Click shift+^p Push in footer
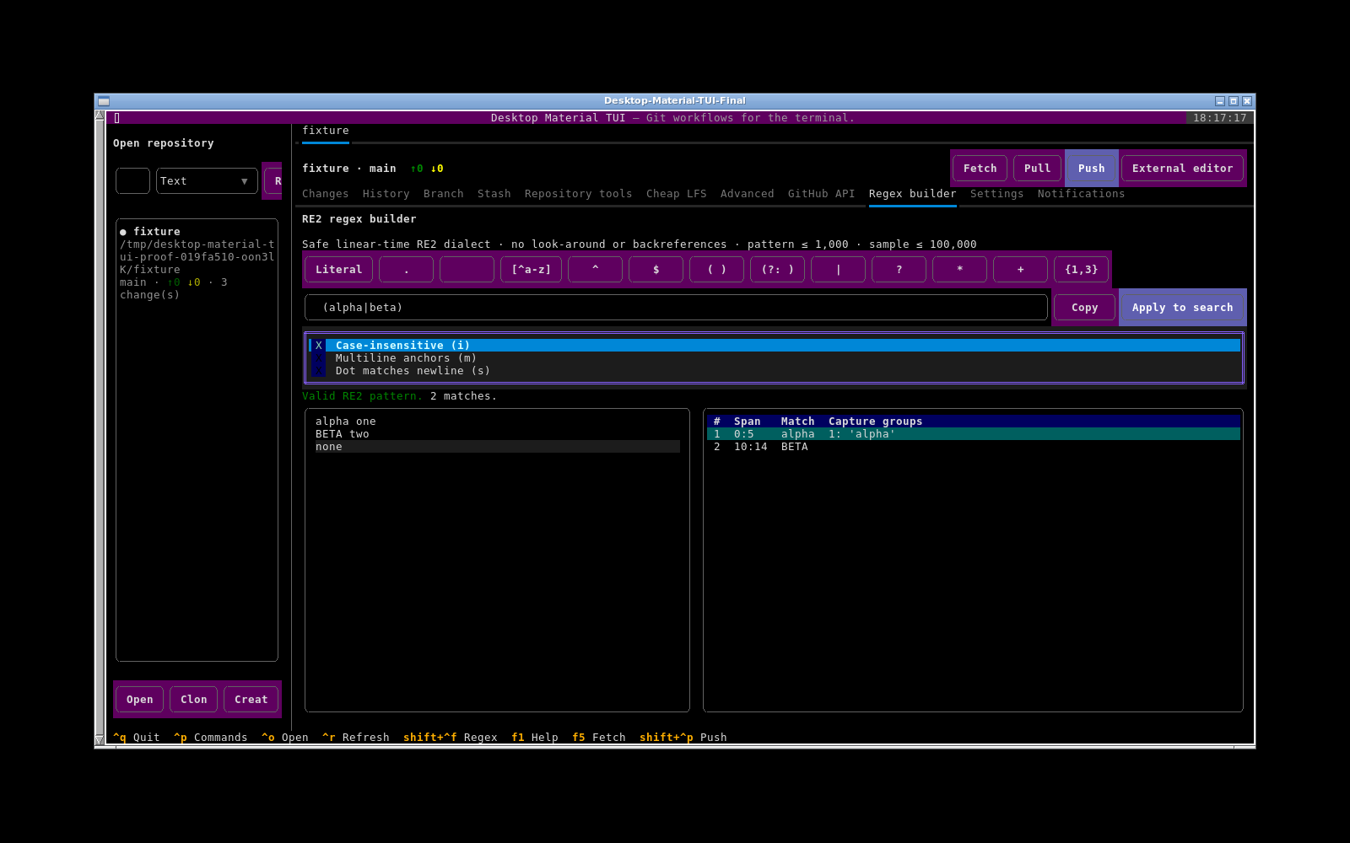1350x843 pixels. 683,738
